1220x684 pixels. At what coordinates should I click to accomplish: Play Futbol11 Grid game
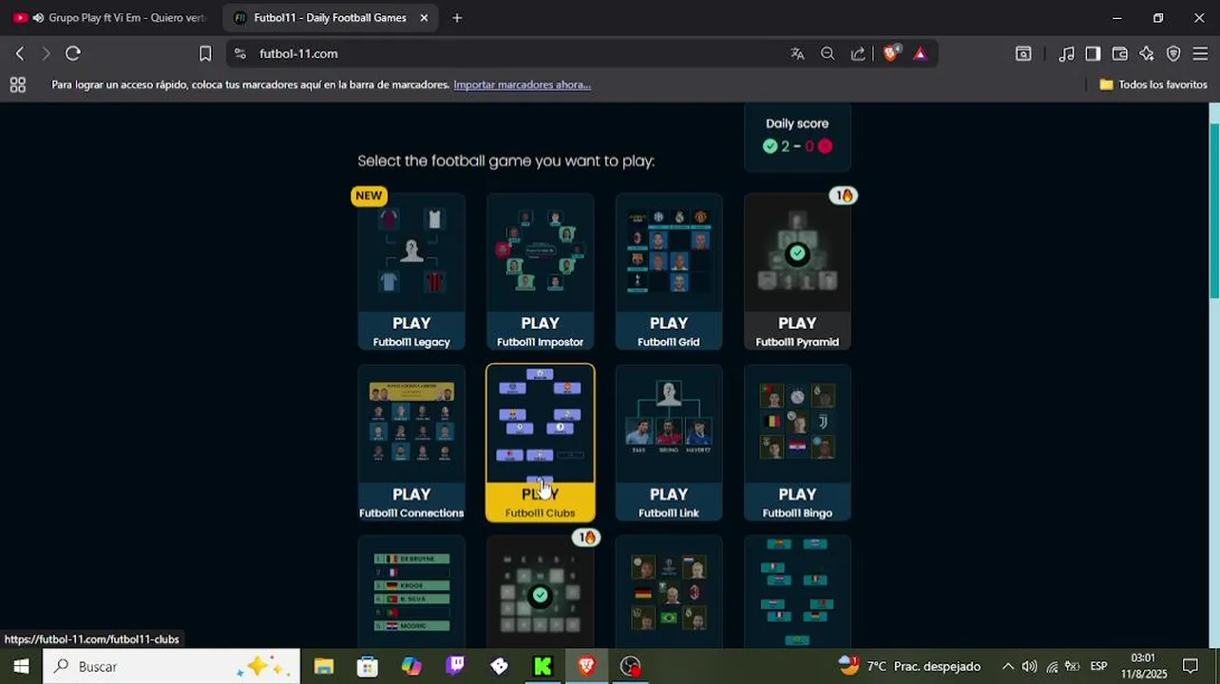[669, 272]
